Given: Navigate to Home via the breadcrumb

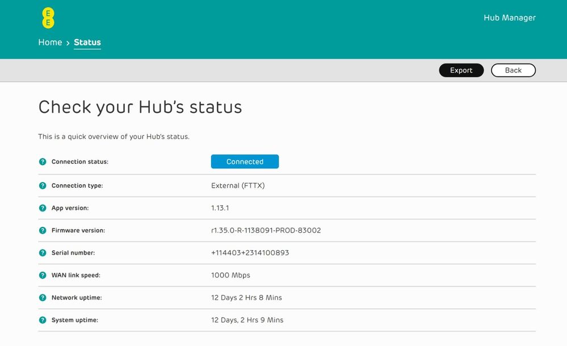Looking at the screenshot, I should [50, 42].
